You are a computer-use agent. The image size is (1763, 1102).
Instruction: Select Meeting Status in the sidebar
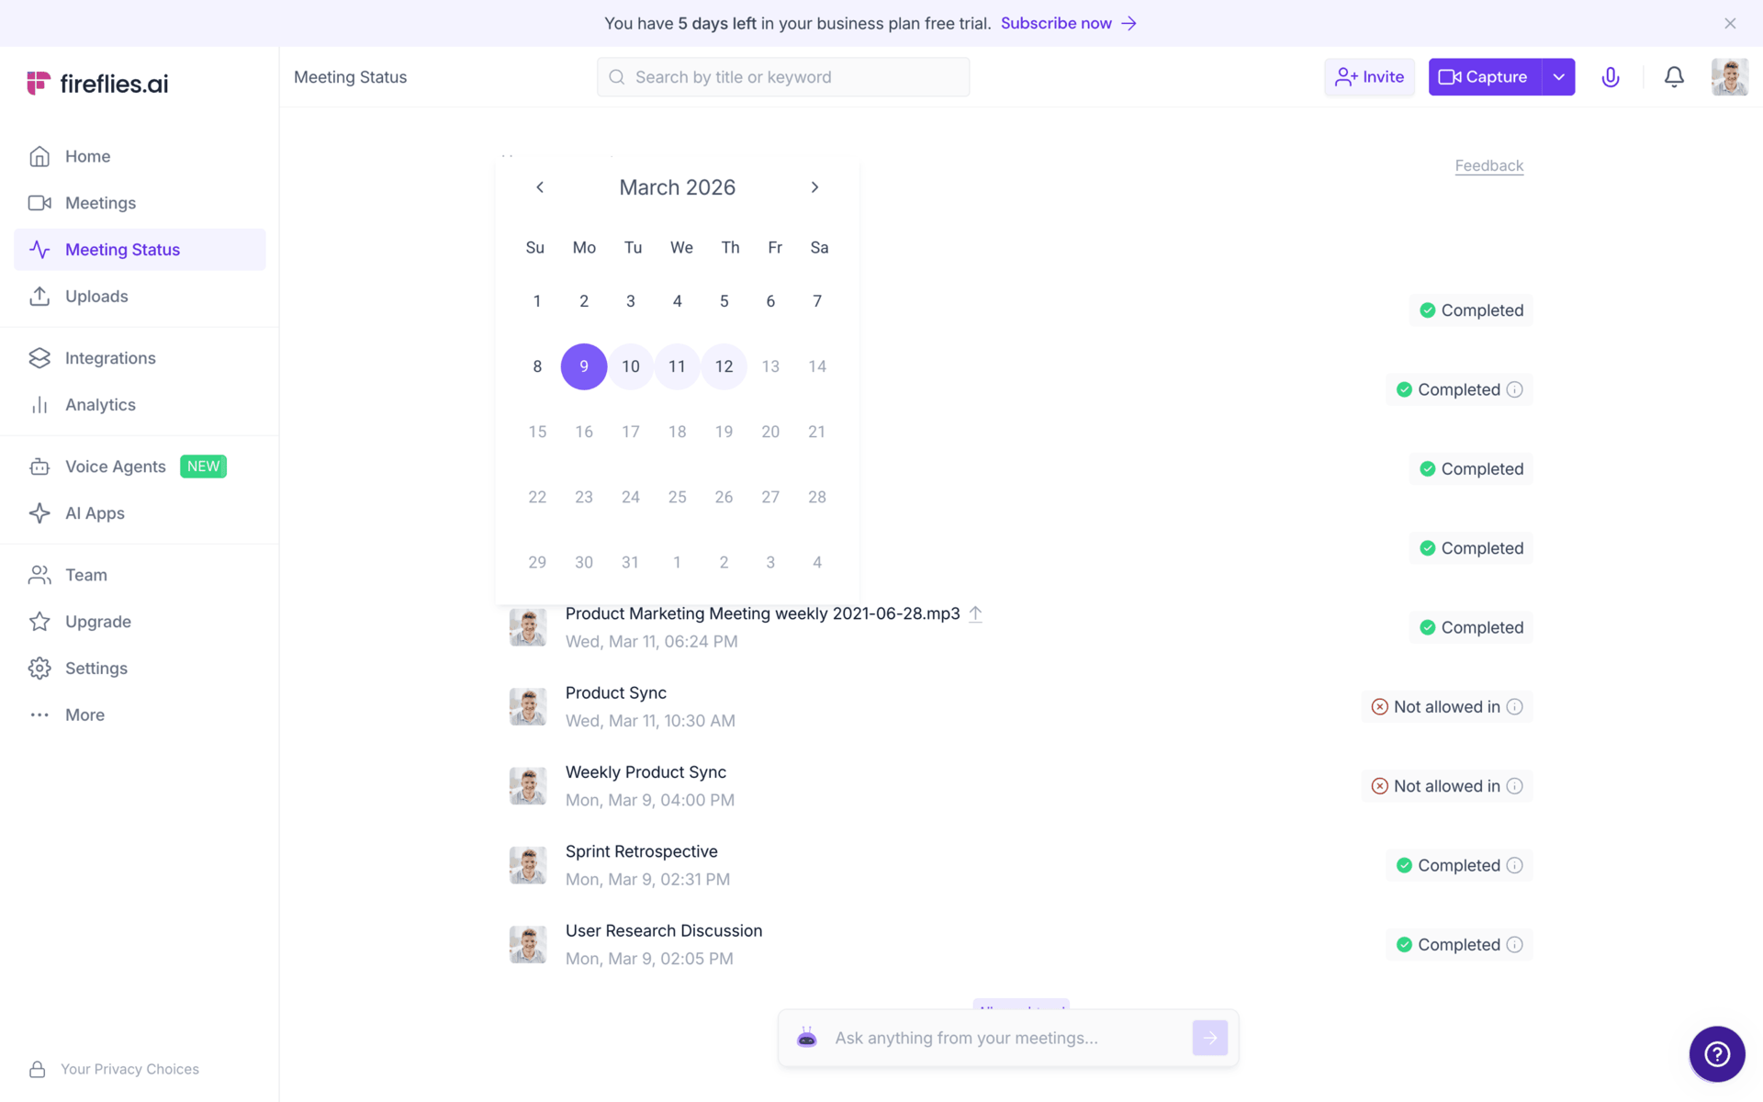click(140, 250)
